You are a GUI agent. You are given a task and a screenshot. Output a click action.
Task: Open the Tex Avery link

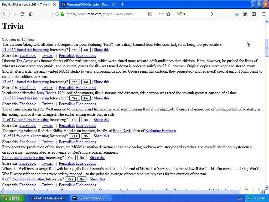24,61
